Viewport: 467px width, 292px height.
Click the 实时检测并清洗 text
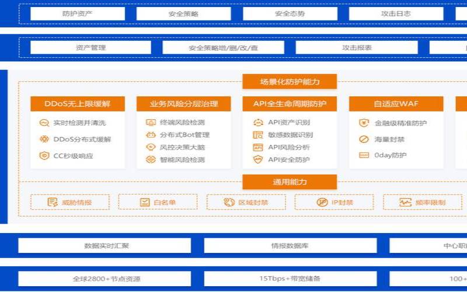79,123
